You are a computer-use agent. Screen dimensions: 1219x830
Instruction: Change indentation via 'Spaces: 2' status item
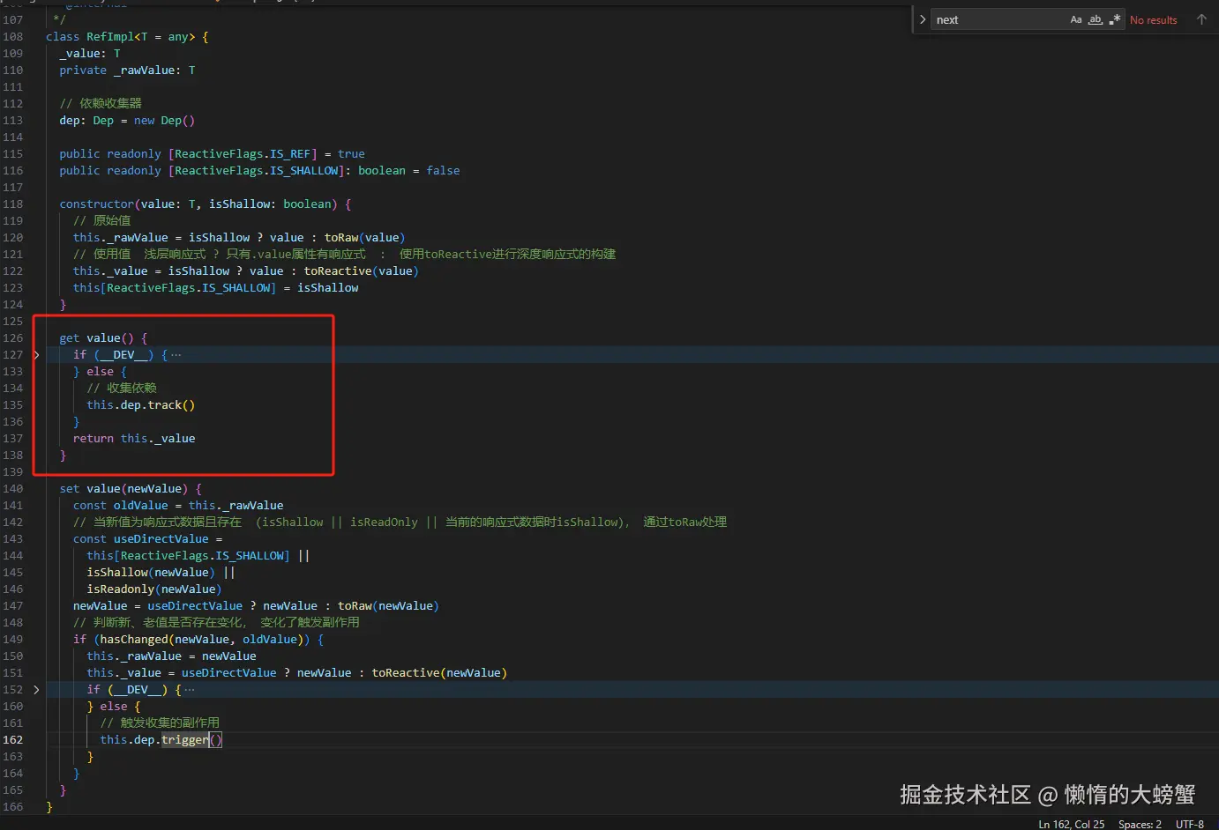(1140, 824)
